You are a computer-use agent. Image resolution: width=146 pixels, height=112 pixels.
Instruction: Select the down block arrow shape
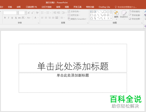[x=108, y=15]
